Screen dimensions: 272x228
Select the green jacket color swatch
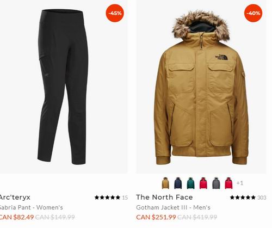tap(190, 183)
